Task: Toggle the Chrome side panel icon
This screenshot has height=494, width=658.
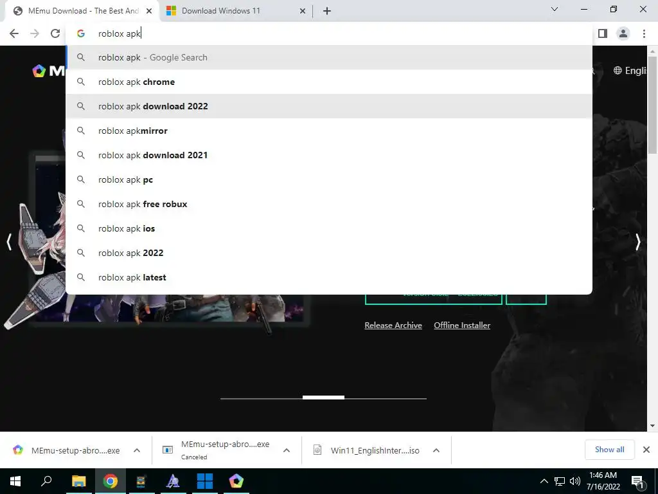Action: tap(603, 33)
